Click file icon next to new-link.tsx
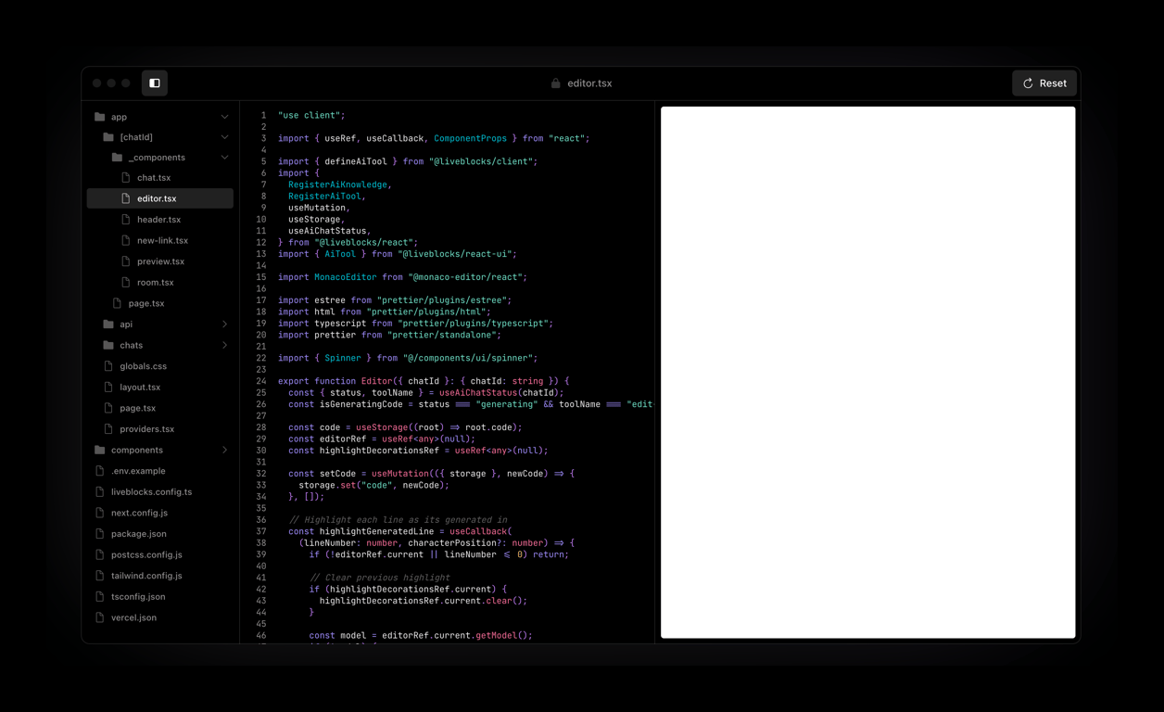This screenshot has height=712, width=1164. [x=126, y=240]
